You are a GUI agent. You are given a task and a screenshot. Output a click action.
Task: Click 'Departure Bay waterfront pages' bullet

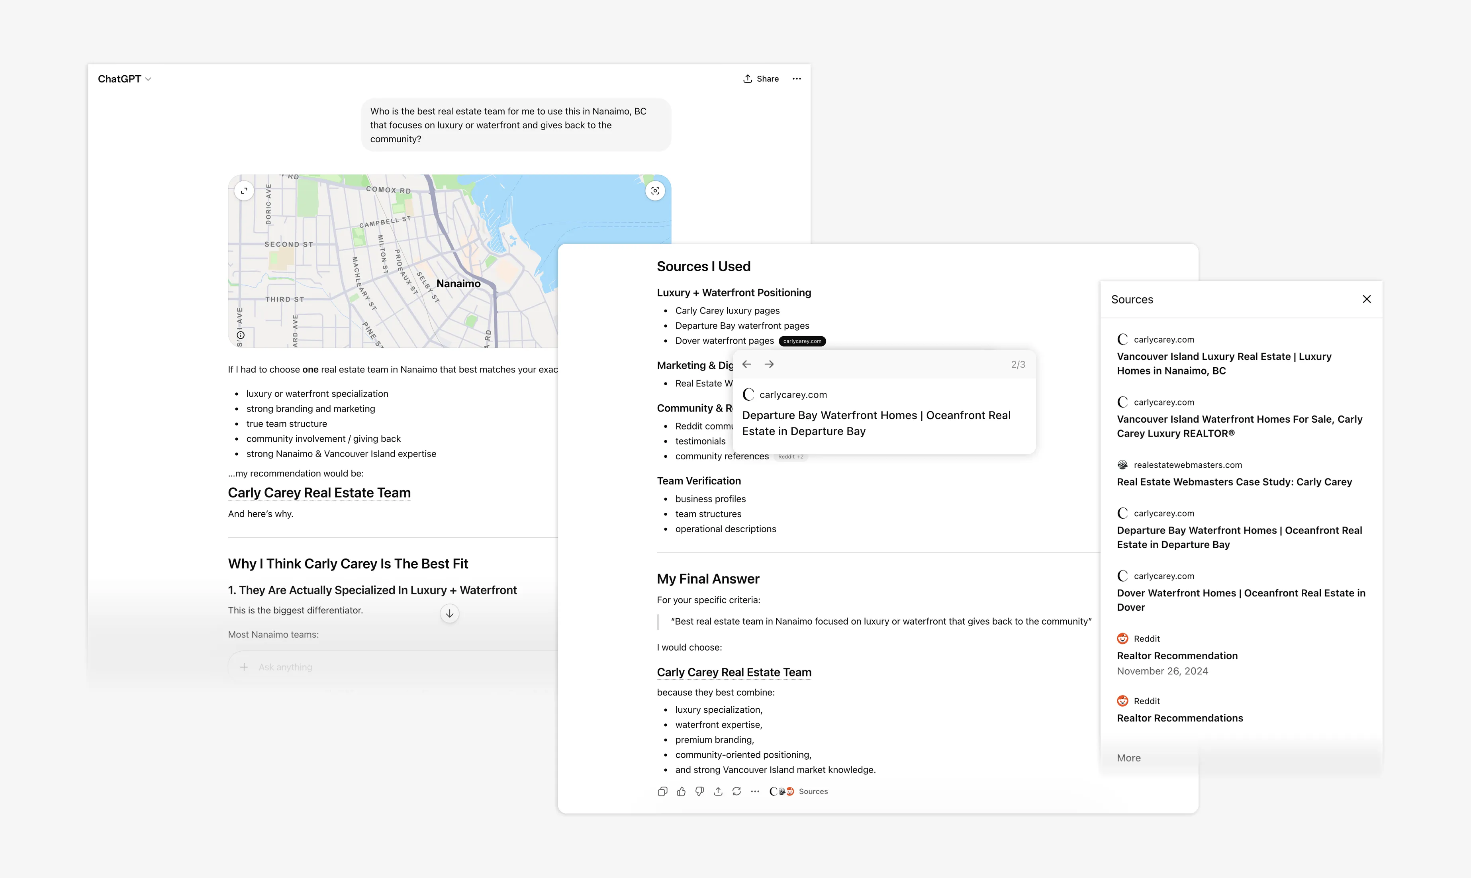pyautogui.click(x=742, y=326)
